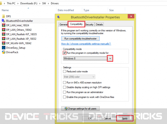The image size is (167, 124).
Task: Click the Apply button
Action: pyautogui.click(x=124, y=118)
